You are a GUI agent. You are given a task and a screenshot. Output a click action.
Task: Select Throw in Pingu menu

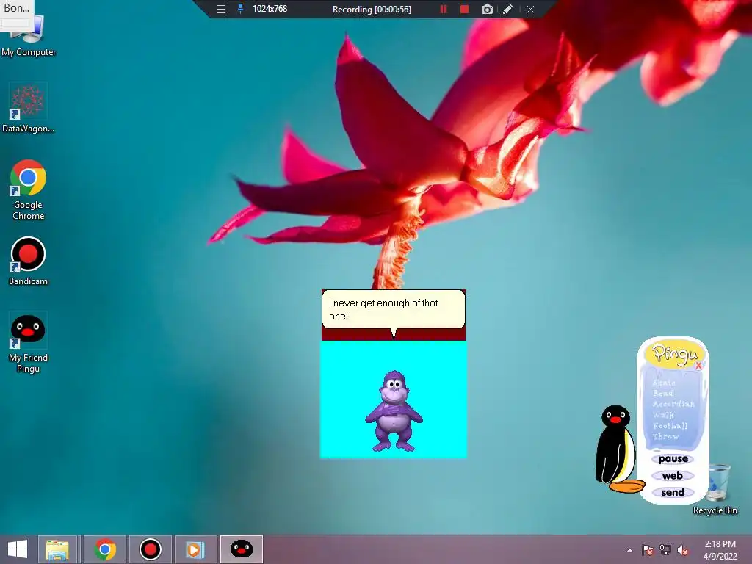click(x=665, y=436)
